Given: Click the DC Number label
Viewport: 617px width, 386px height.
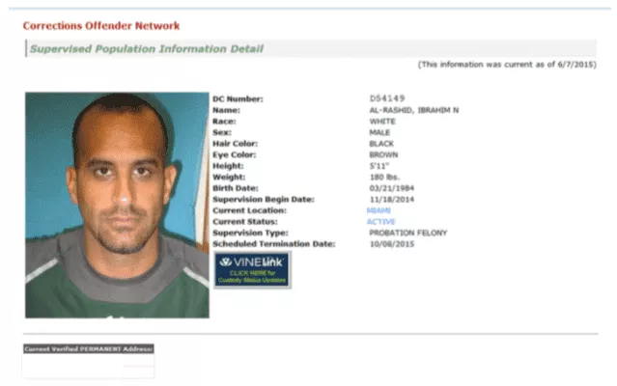Looking at the screenshot, I should (x=238, y=99).
